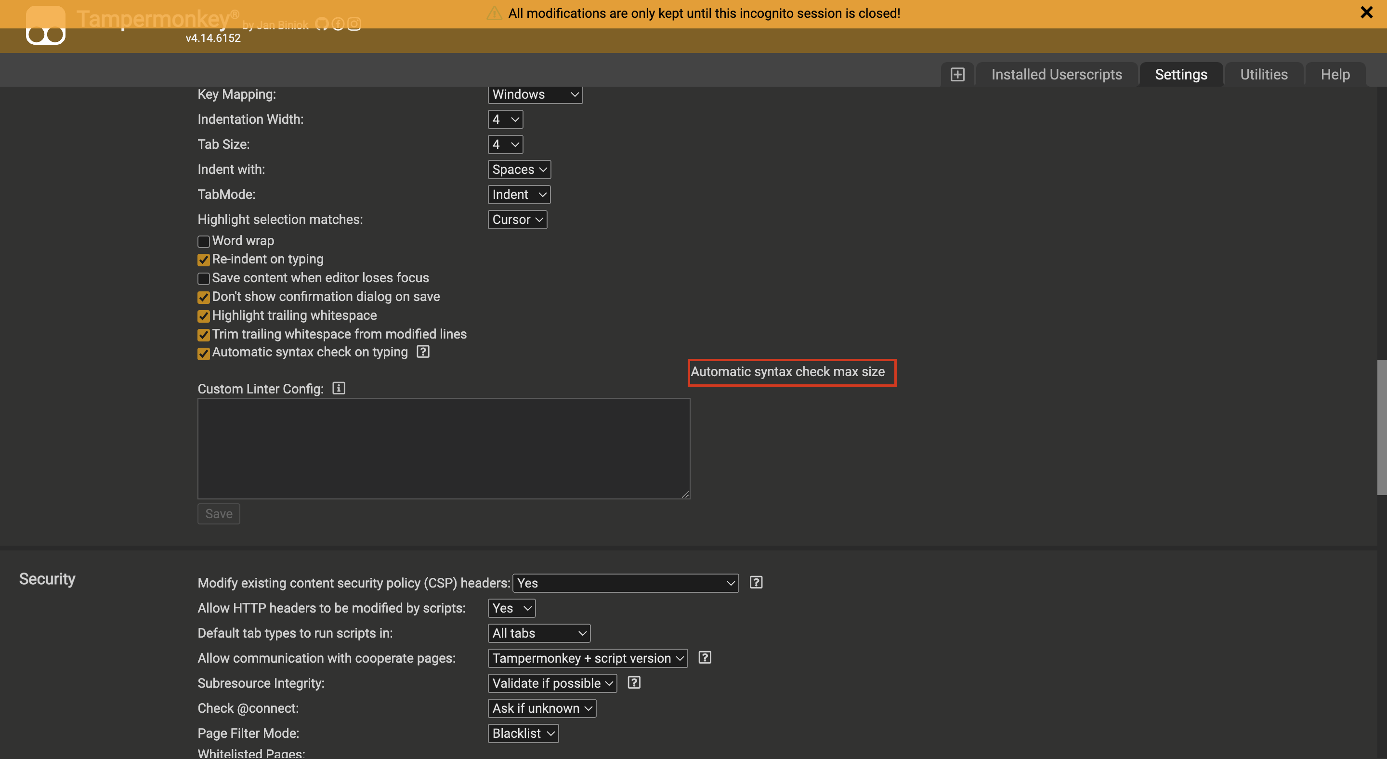Uncheck Re-indent on typing

pos(204,260)
